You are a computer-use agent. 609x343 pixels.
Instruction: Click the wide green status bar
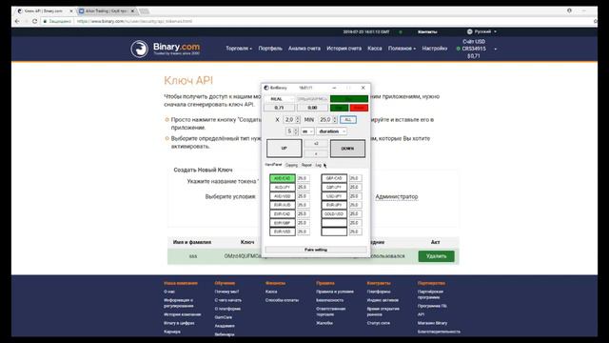pyautogui.click(x=349, y=99)
